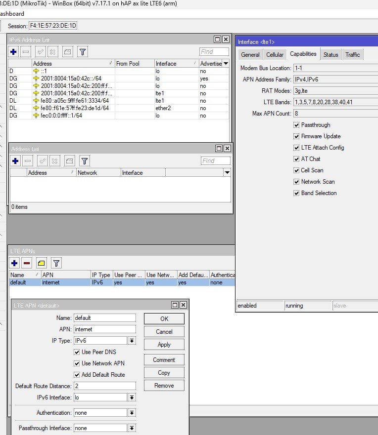The image size is (378, 435).
Task: Uncheck Add Default Route
Action: coord(77,375)
